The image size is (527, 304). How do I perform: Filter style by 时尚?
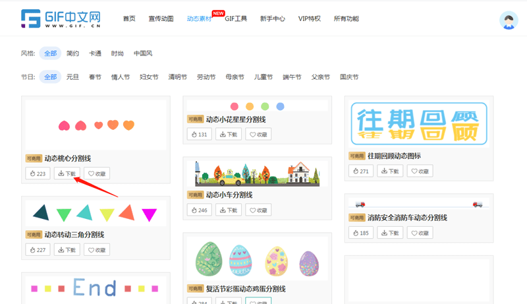(x=117, y=53)
